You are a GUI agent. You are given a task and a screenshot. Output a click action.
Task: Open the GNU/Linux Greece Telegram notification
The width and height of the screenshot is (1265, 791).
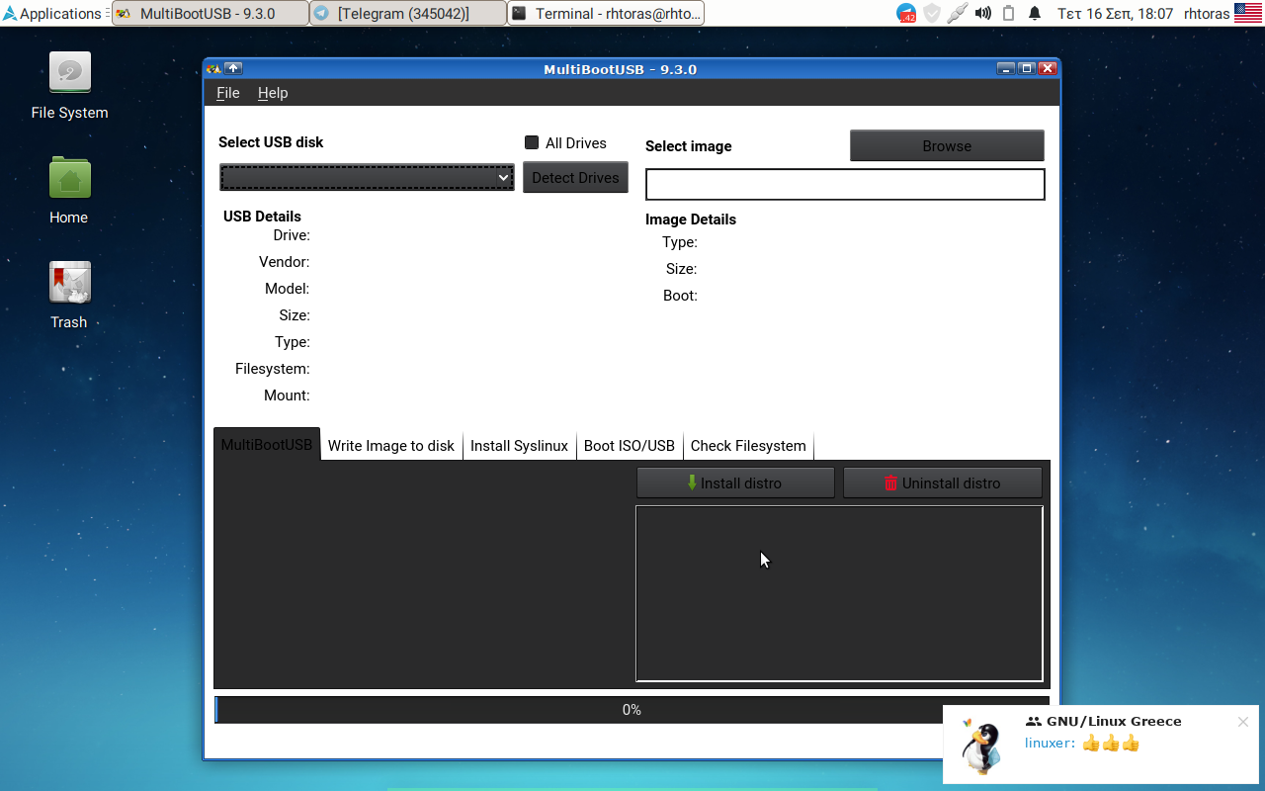pyautogui.click(x=1101, y=745)
